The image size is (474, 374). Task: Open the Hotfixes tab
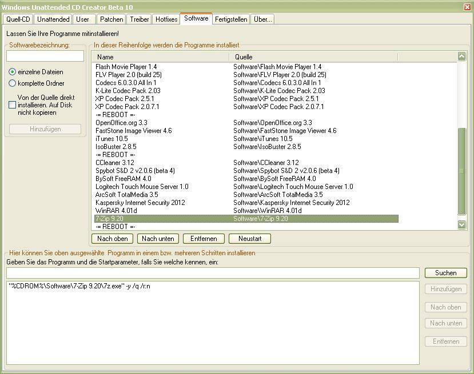pyautogui.click(x=166, y=19)
